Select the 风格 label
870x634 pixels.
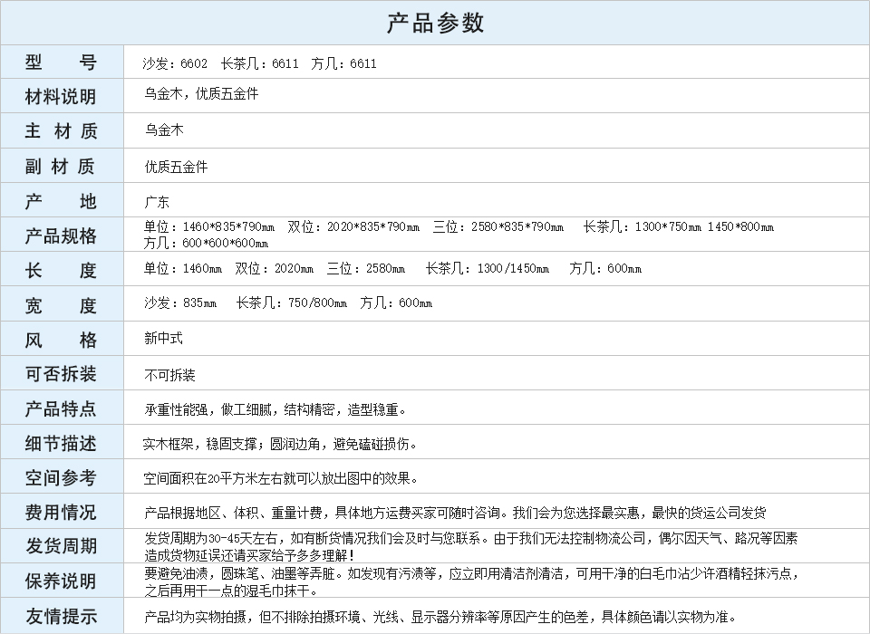(x=61, y=340)
